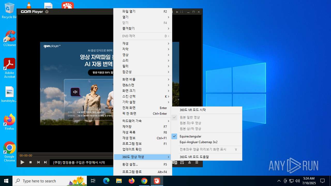Expand the 영상 submenu
The height and width of the screenshot is (186, 331).
142,55
